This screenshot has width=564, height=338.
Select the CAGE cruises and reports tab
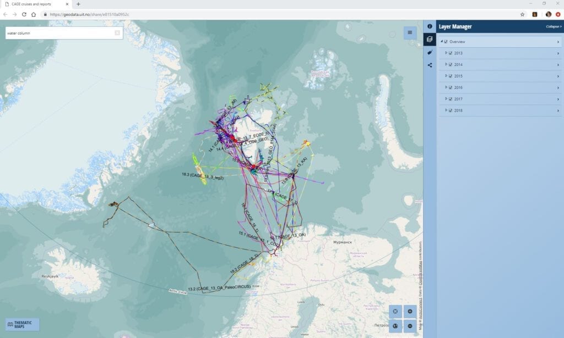coord(37,4)
